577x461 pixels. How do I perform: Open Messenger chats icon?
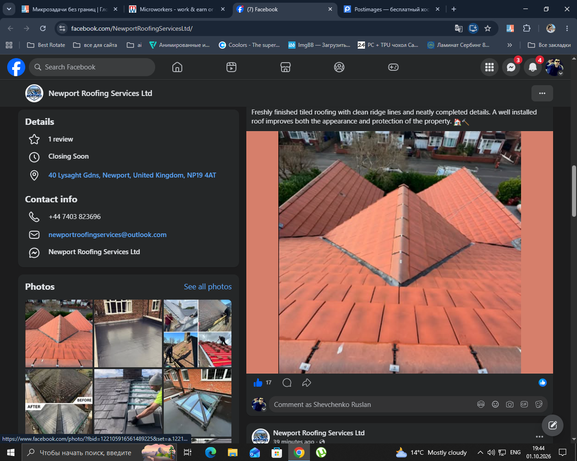511,67
